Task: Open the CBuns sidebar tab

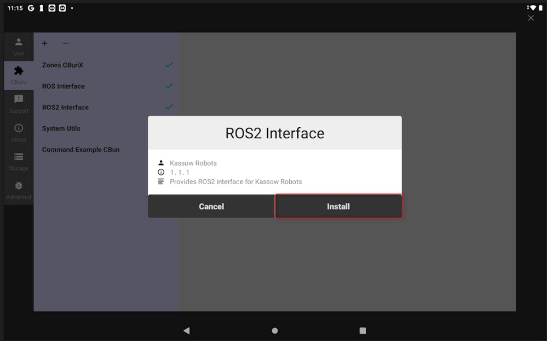Action: (19, 75)
